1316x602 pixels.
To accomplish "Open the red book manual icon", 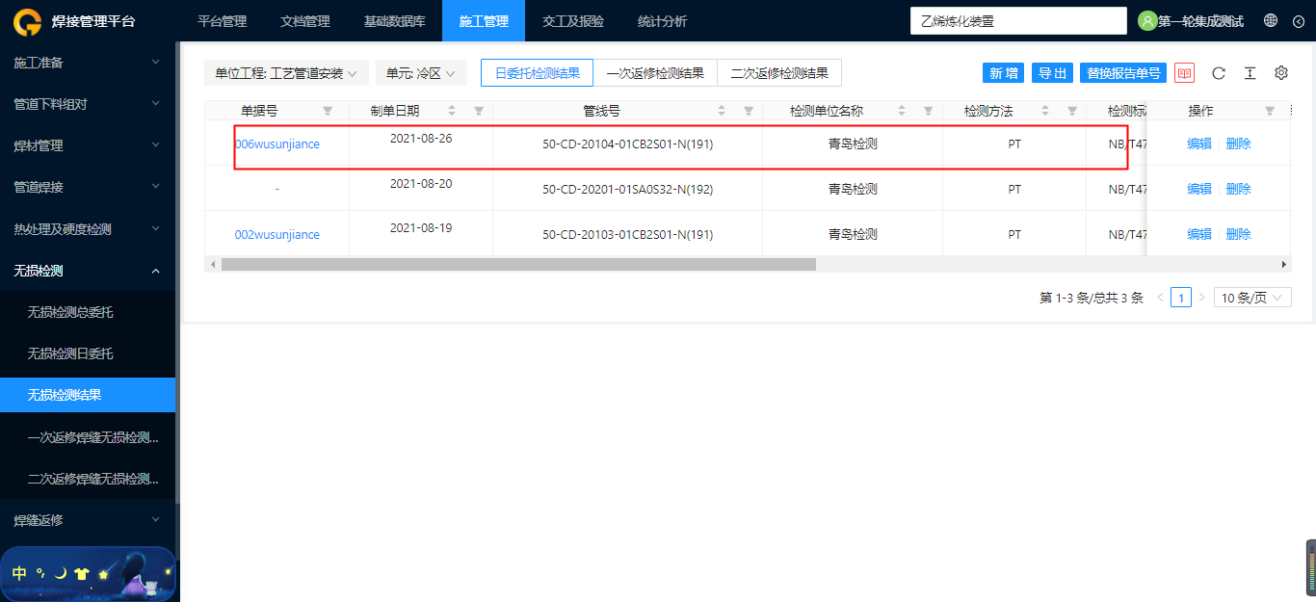I will (x=1184, y=73).
